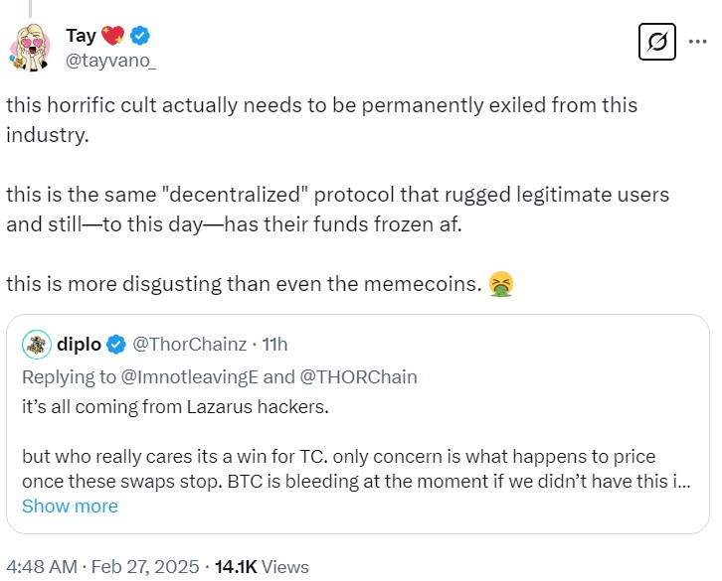This screenshot has height=581, width=722.
Task: Click diplo's verified checkmark badge
Action: click(116, 345)
